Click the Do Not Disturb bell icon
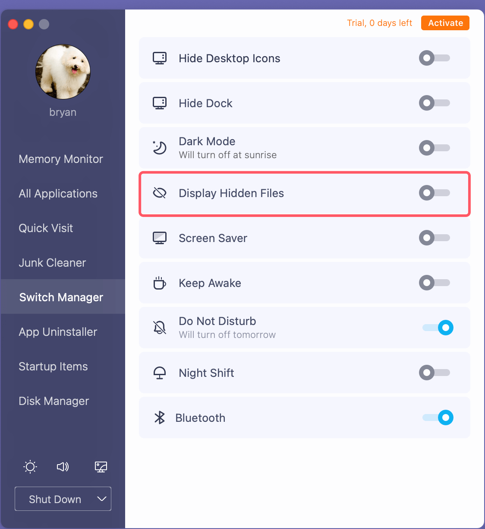 [160, 328]
